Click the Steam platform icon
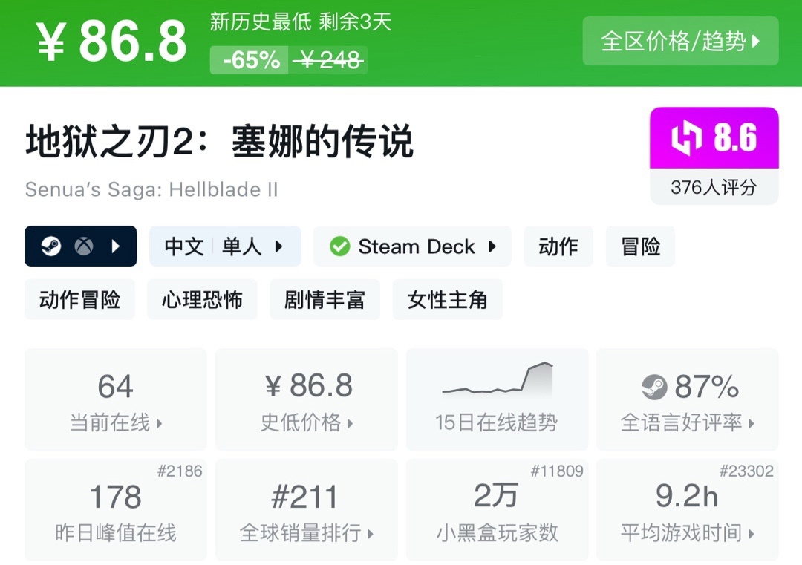 (51, 246)
